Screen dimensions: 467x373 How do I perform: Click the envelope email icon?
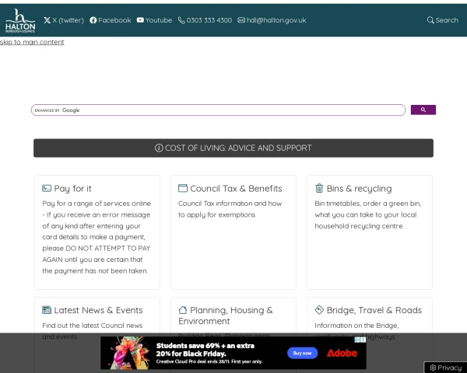pos(241,20)
